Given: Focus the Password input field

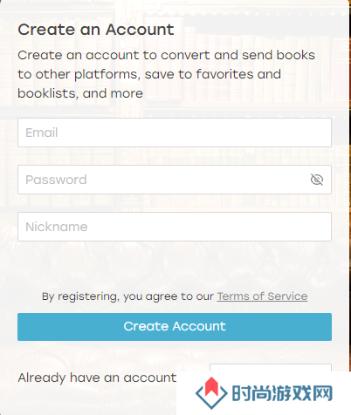Looking at the screenshot, I should (x=175, y=180).
